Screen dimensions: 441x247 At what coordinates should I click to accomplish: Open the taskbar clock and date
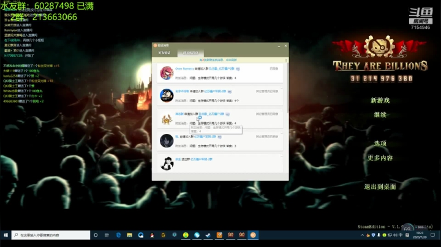pyautogui.click(x=420, y=235)
